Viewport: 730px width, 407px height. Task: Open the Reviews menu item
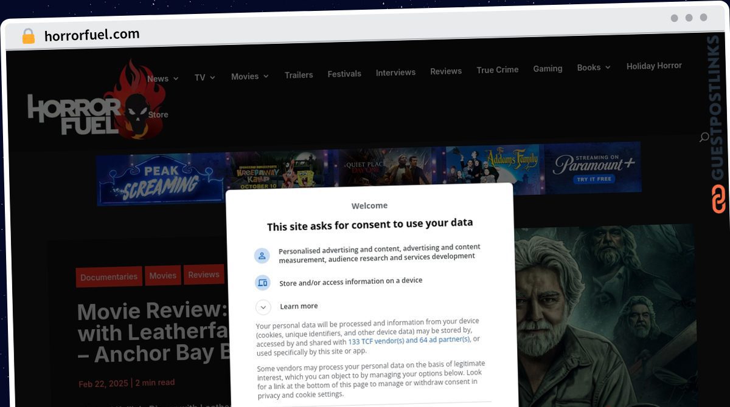click(446, 71)
